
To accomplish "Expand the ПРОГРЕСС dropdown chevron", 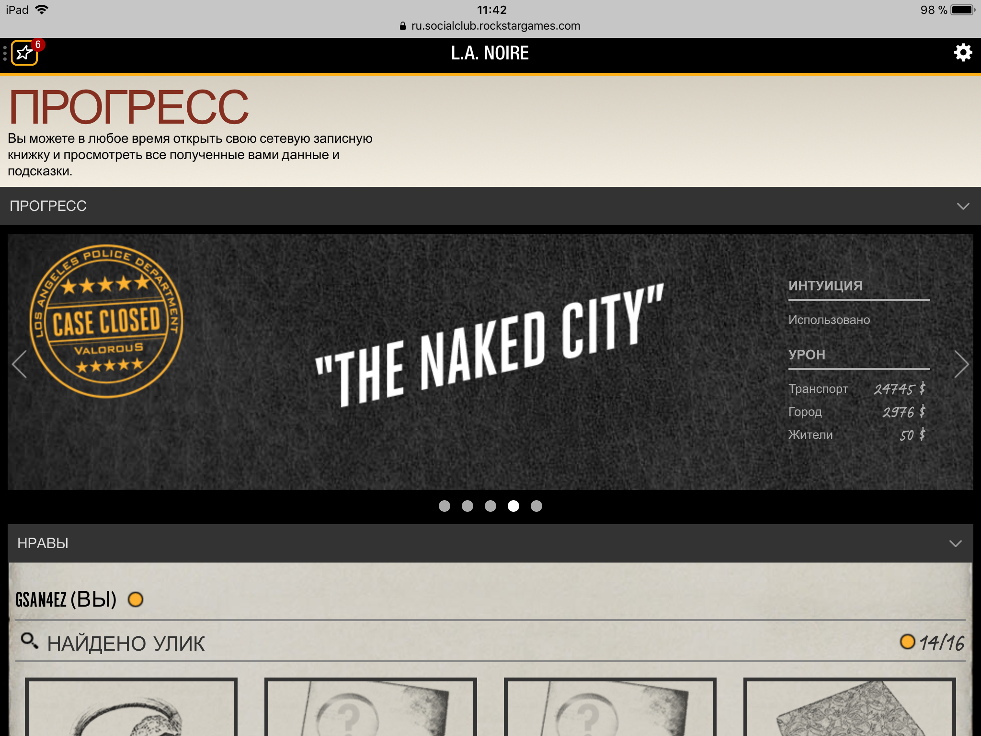I will pos(963,207).
